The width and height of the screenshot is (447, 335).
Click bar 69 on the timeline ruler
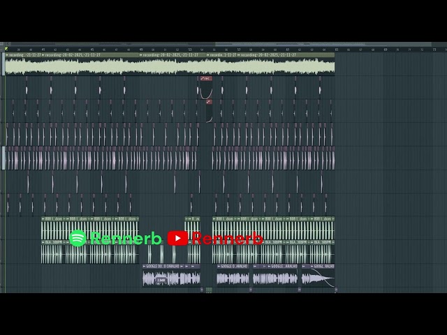click(x=386, y=50)
